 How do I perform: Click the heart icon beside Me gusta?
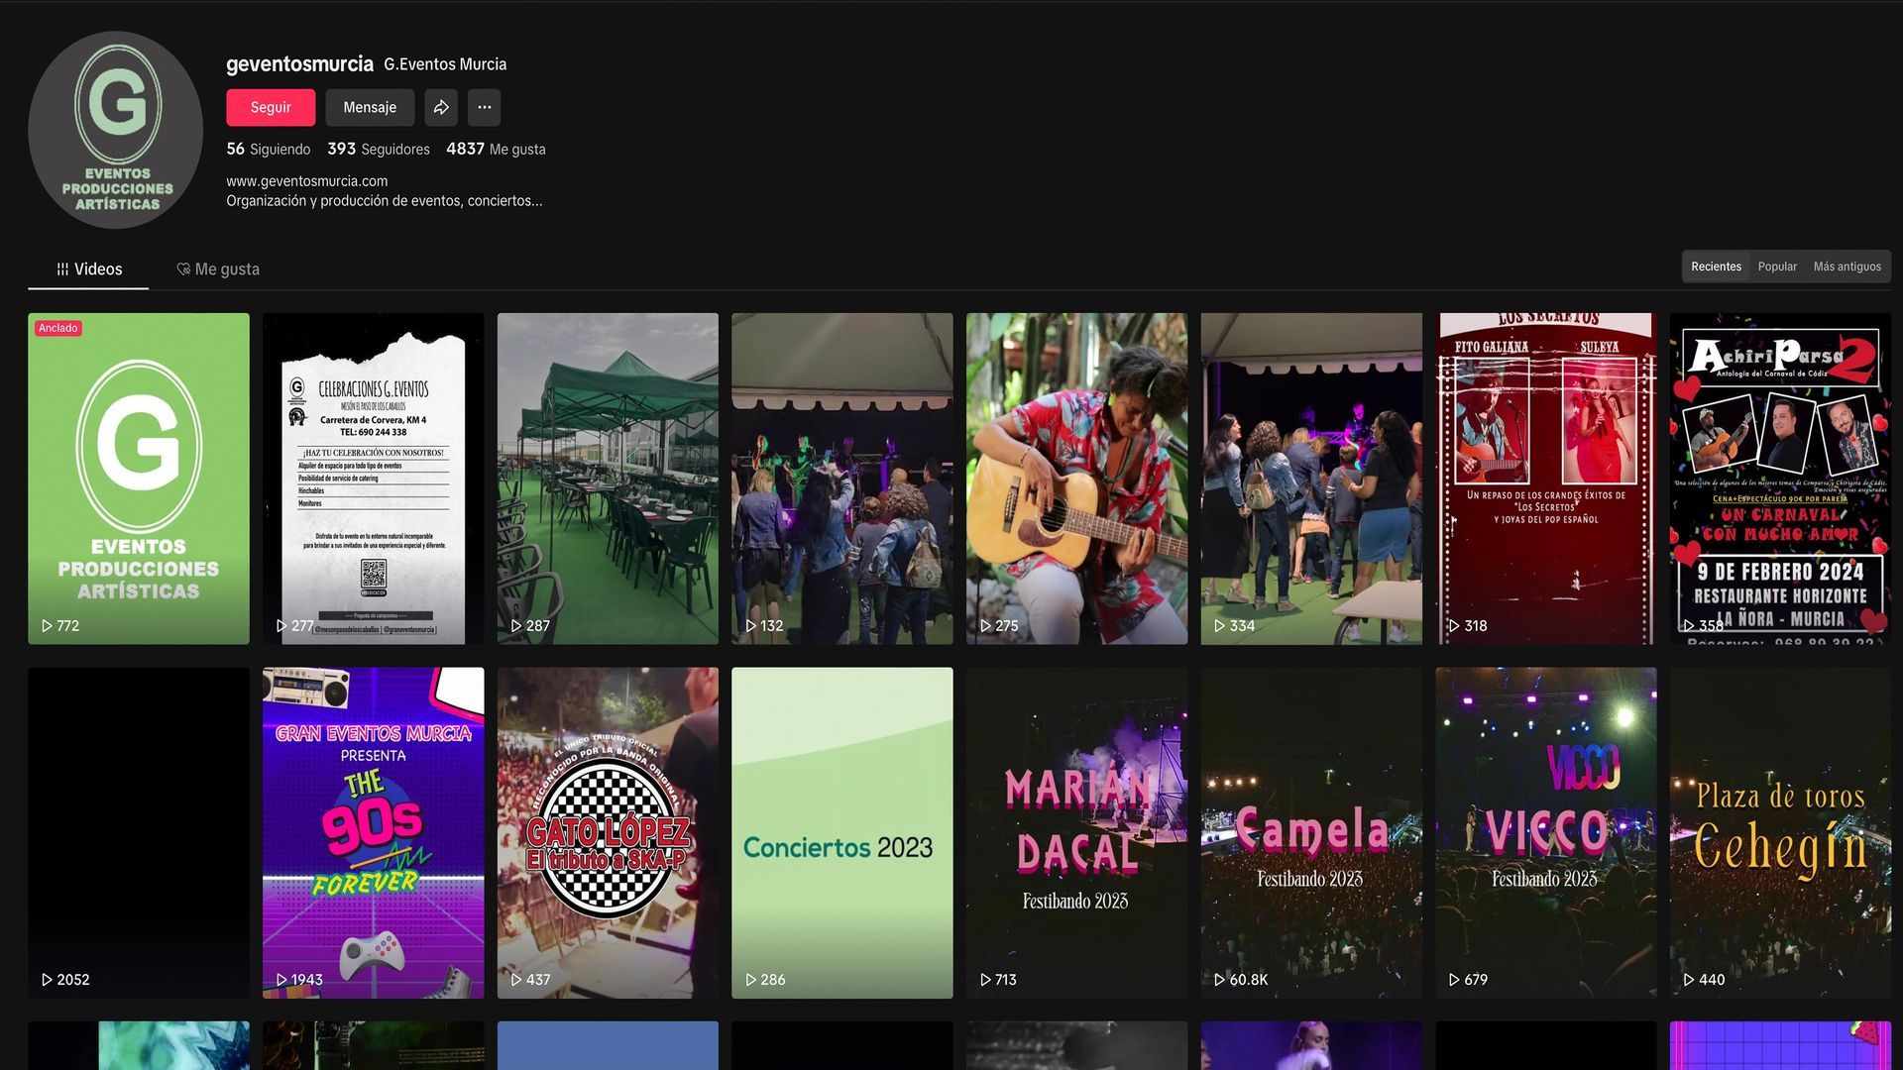tap(183, 269)
